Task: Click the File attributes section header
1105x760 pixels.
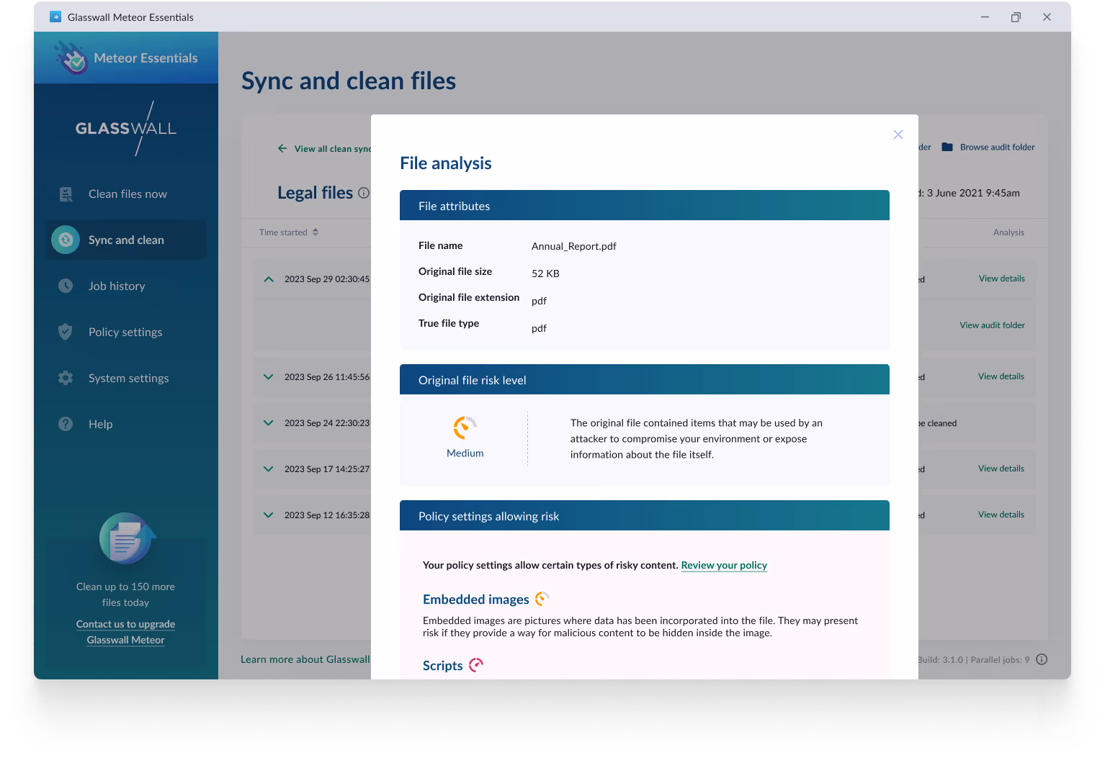Action: [x=645, y=206]
